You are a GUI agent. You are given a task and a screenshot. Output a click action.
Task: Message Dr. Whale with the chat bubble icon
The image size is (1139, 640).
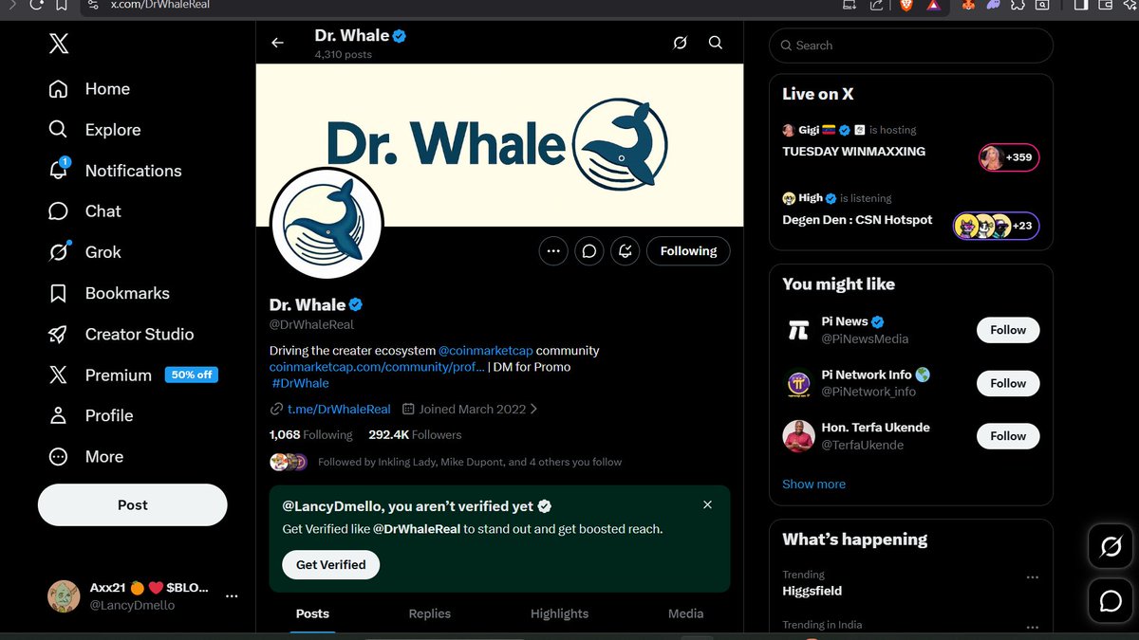(x=589, y=251)
